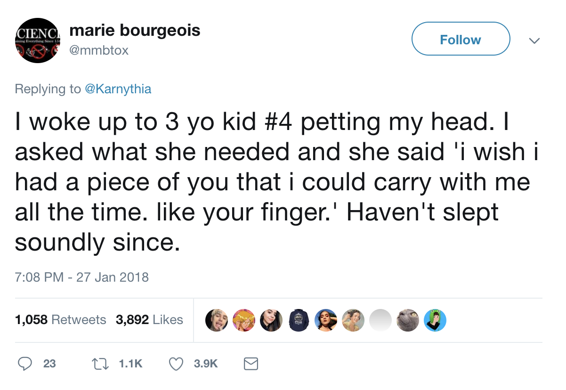Follow the @mmbtox account
Screen dimensions: 566x390
pyautogui.click(x=460, y=40)
